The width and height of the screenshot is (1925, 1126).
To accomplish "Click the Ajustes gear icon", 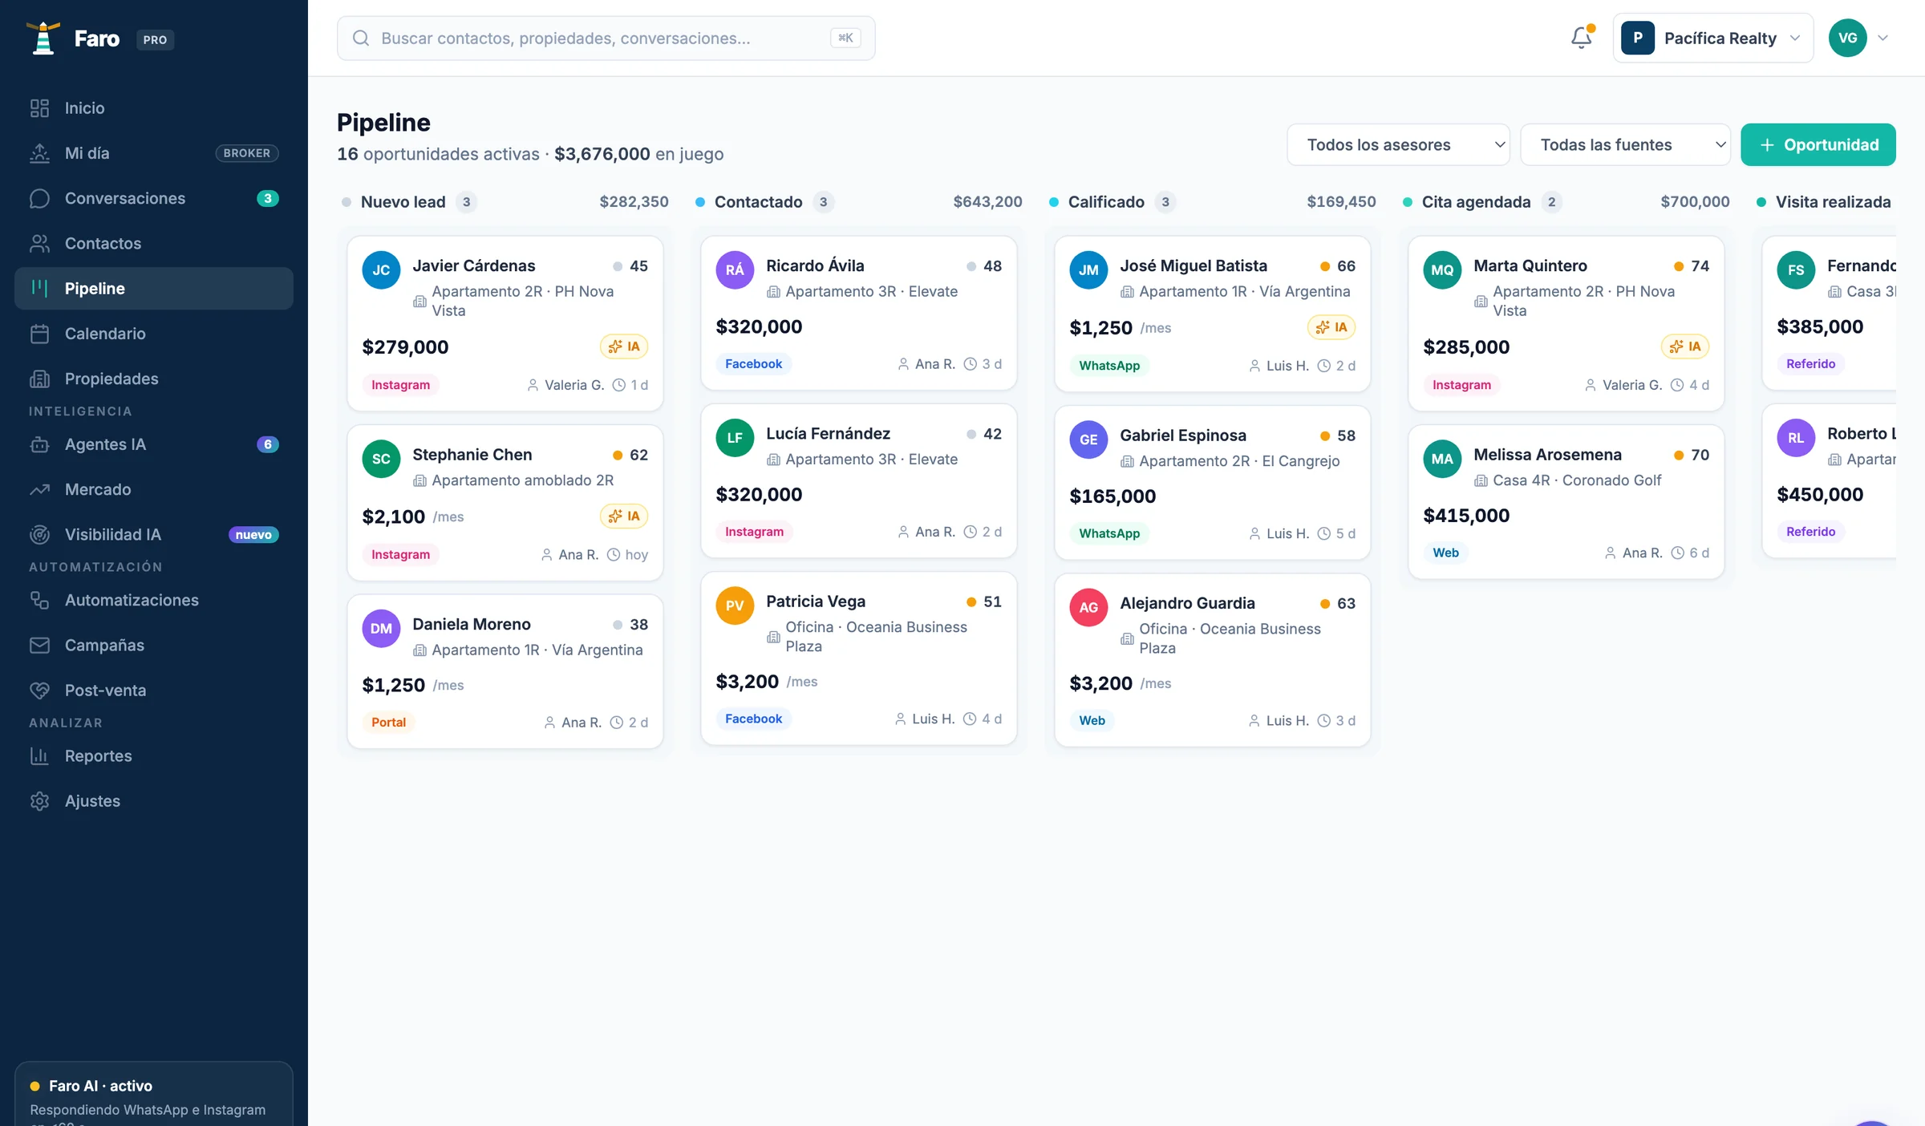I will pyautogui.click(x=39, y=800).
